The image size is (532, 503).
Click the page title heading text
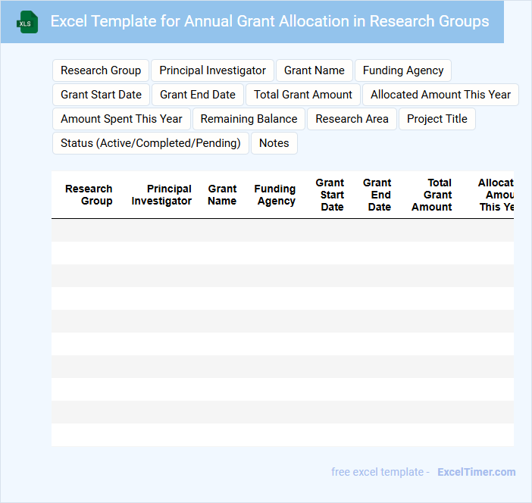(x=270, y=21)
